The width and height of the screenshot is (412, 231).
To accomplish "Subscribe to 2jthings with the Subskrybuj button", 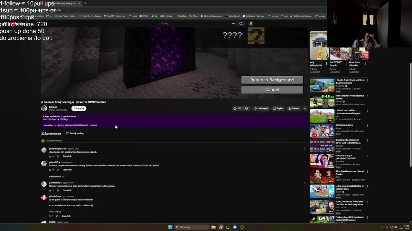I will coord(79,108).
